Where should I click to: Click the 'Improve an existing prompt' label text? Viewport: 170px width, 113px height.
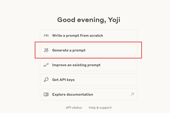[x=76, y=65]
